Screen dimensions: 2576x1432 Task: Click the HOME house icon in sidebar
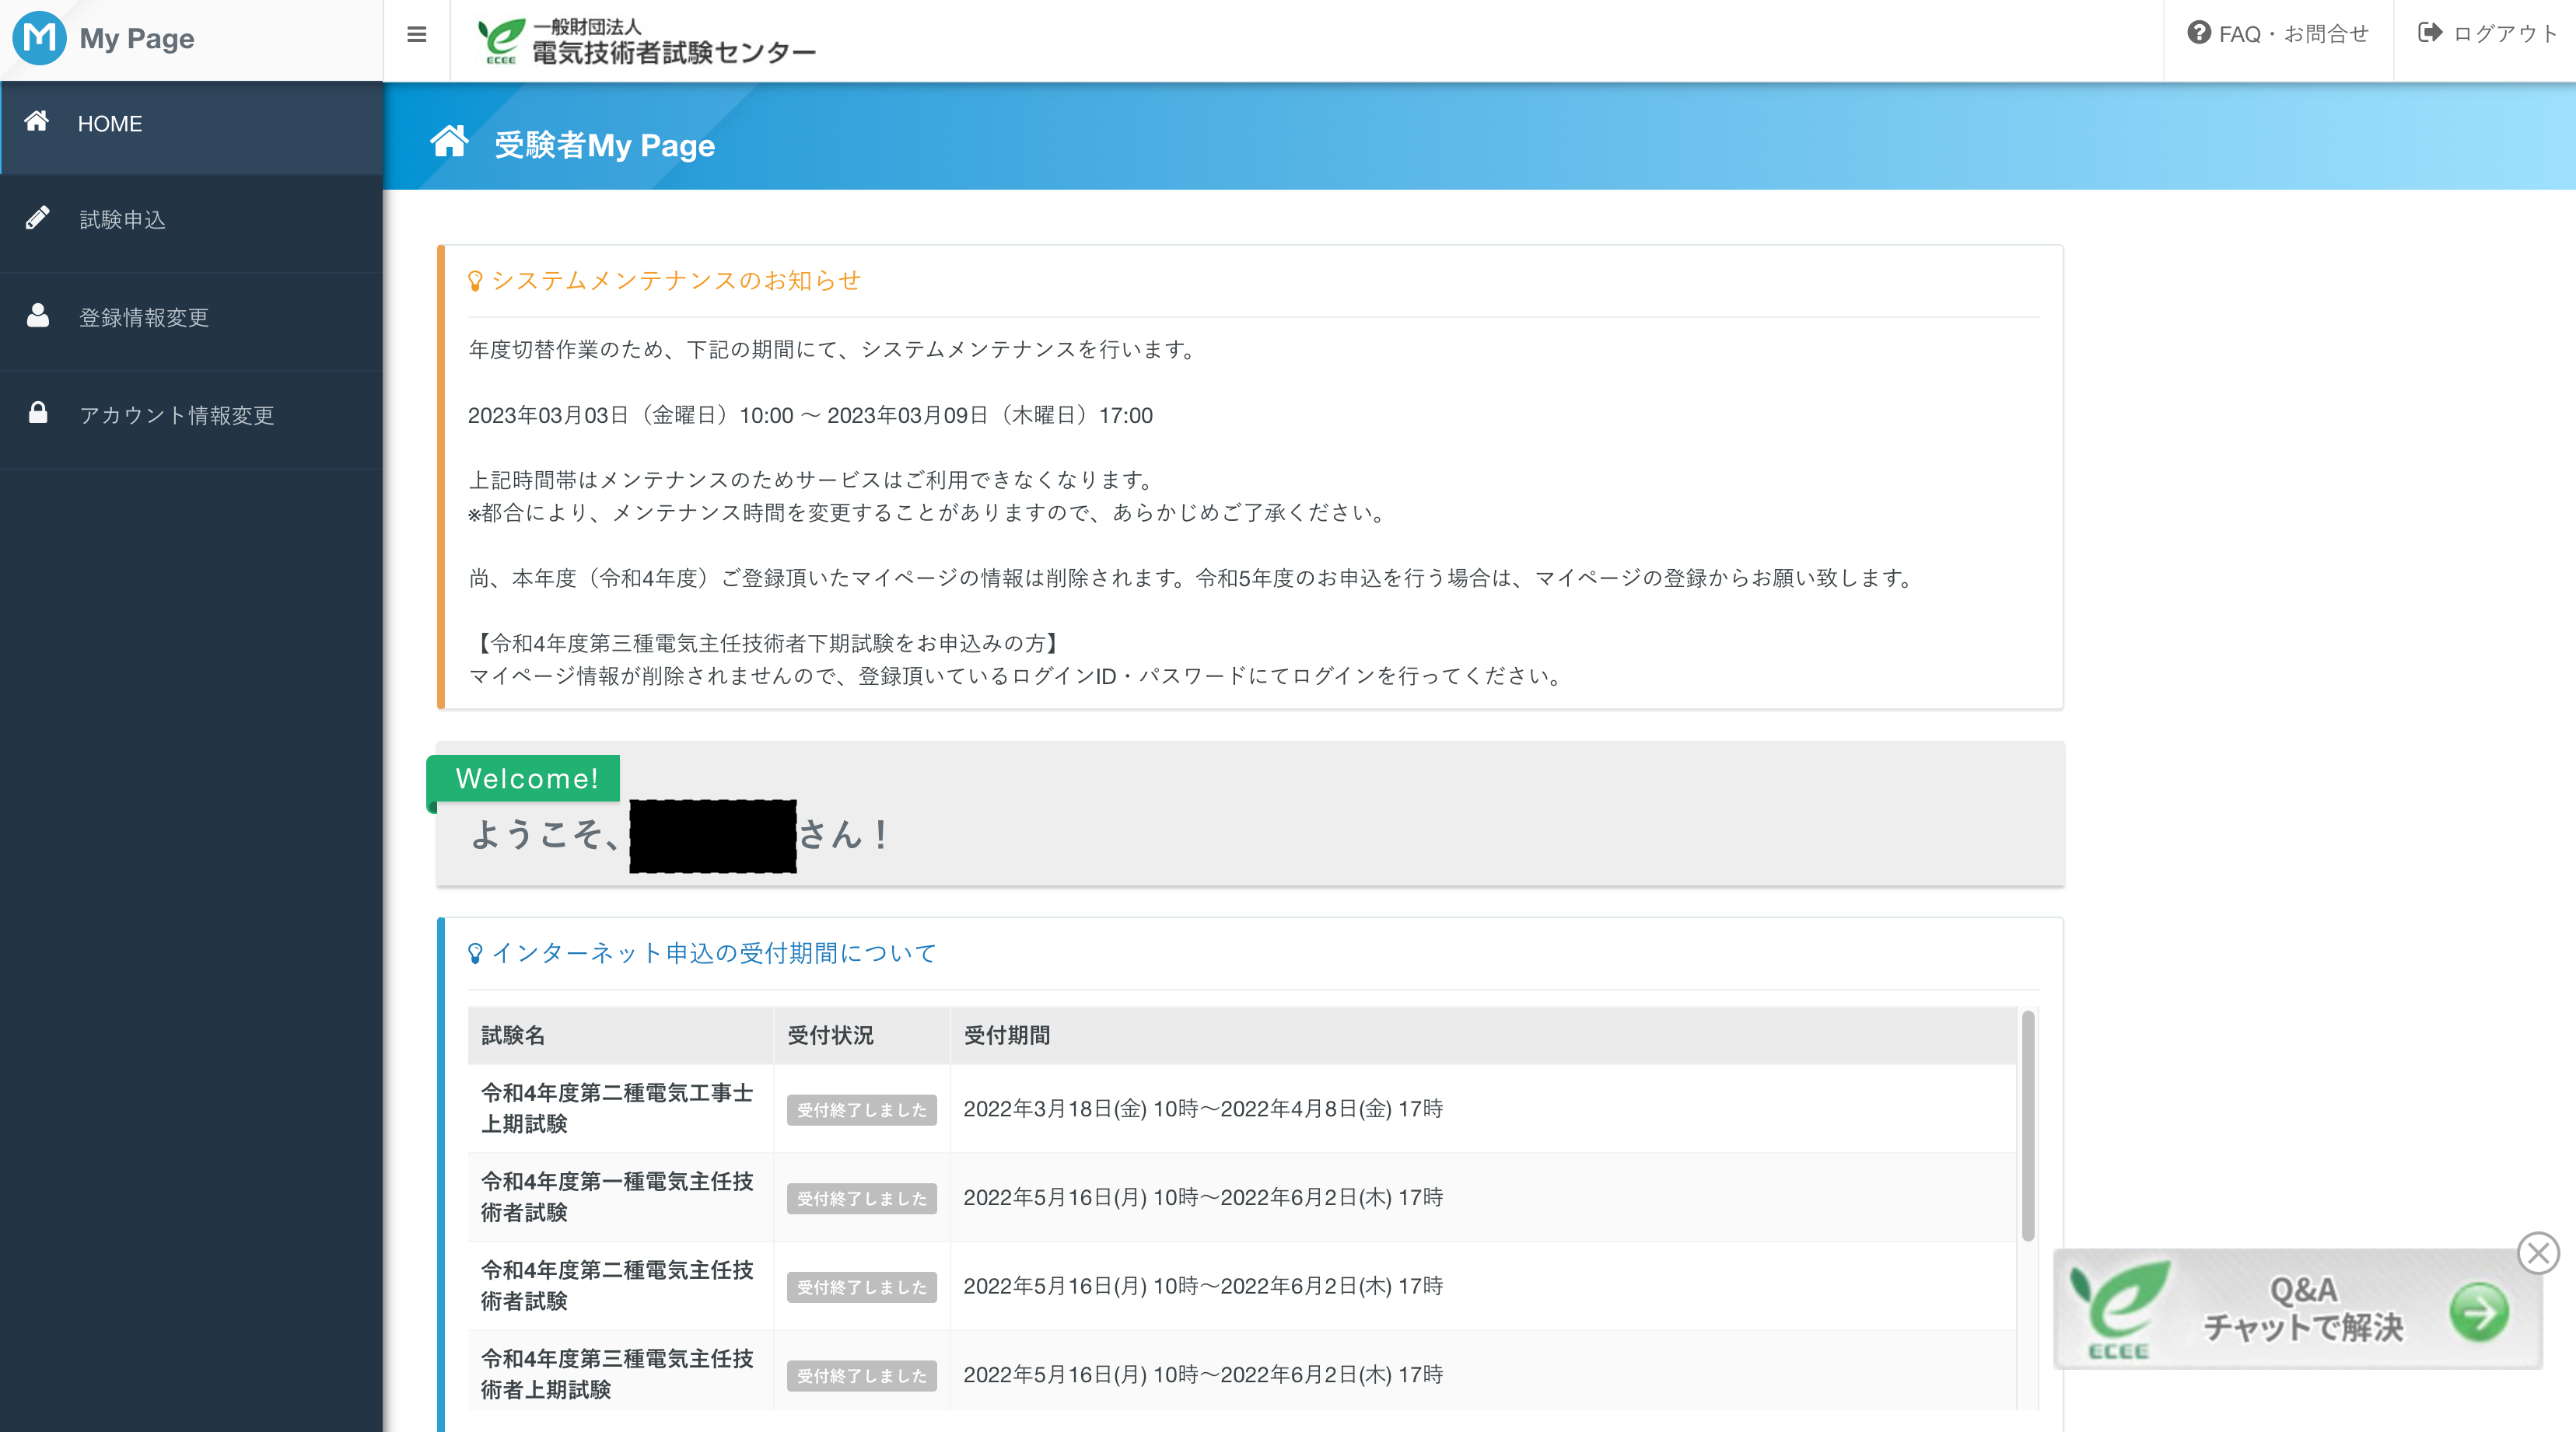click(x=37, y=122)
